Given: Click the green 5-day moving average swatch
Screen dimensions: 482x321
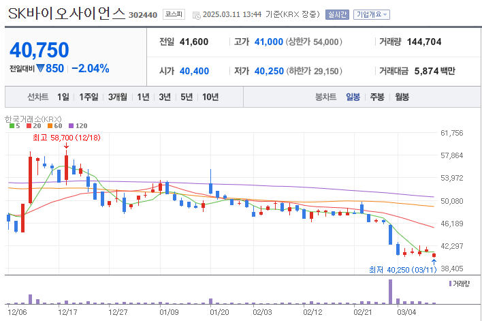Looking at the screenshot, I should [x=12, y=125].
